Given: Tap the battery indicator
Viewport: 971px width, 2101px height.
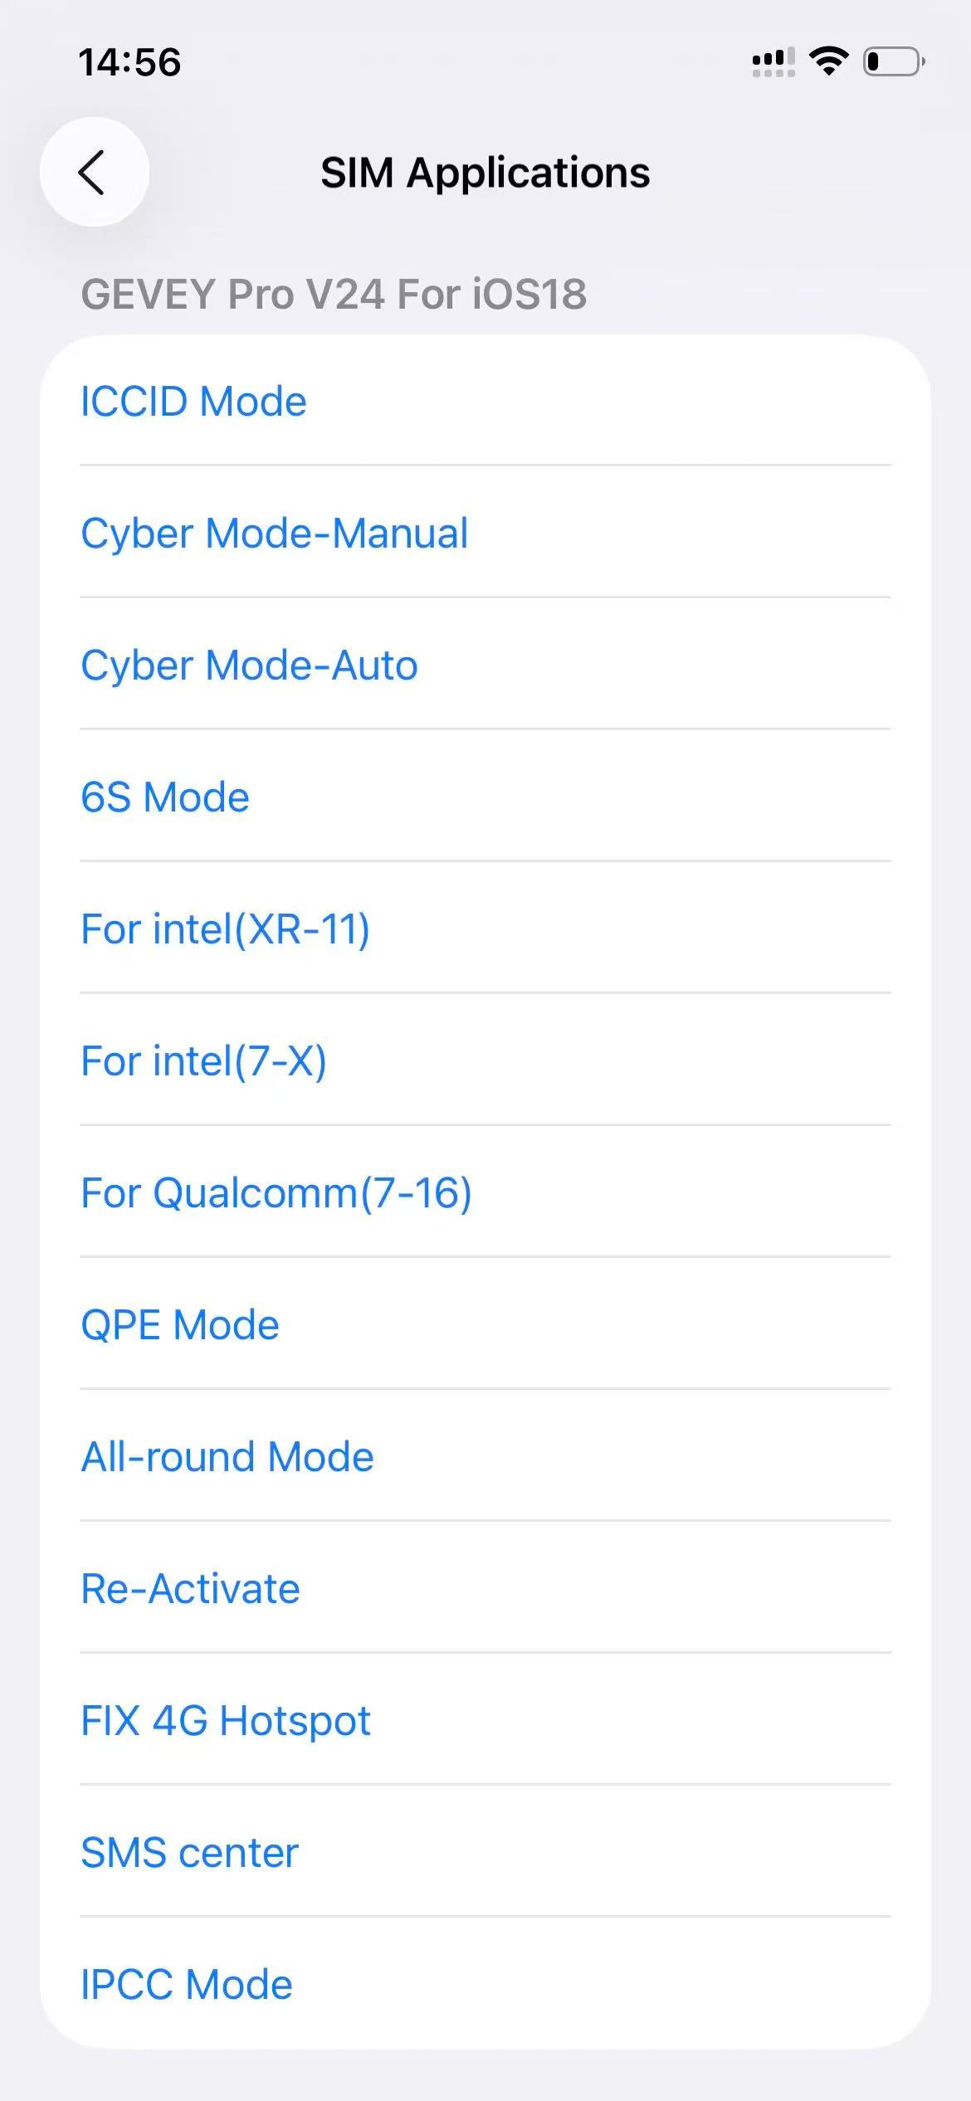Looking at the screenshot, I should [895, 61].
